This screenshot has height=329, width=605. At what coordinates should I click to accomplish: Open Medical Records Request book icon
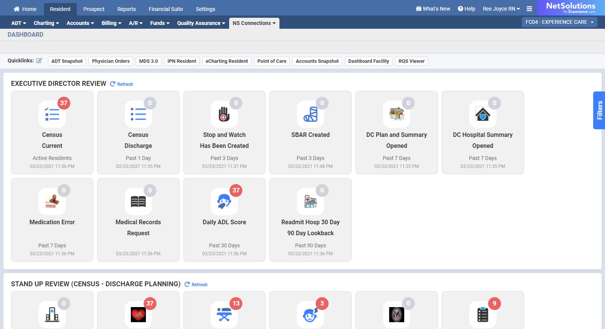(138, 202)
